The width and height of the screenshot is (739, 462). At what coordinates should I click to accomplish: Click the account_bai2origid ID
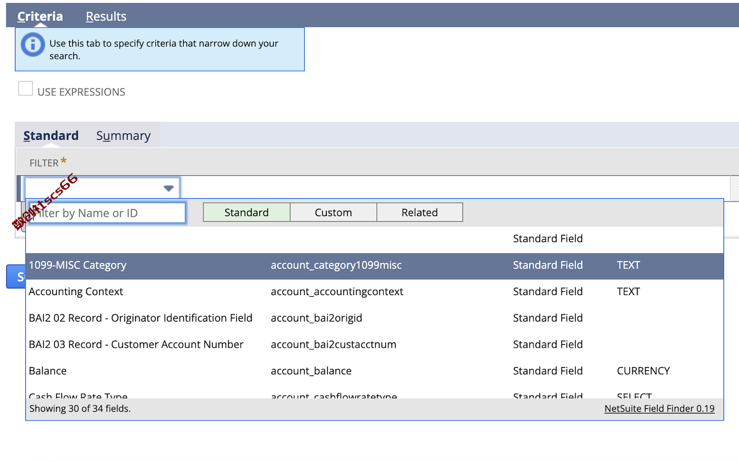(x=316, y=318)
